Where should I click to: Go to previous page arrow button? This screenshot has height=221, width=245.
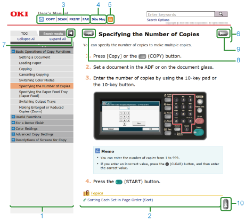[89, 33]
